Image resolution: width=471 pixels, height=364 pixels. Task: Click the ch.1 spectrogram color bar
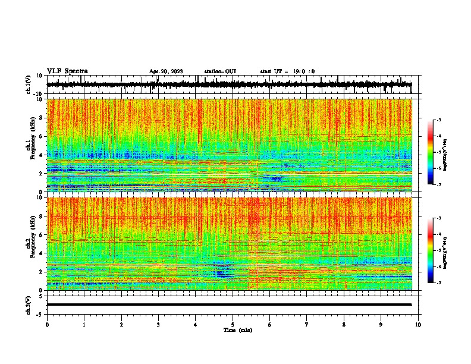(430, 152)
